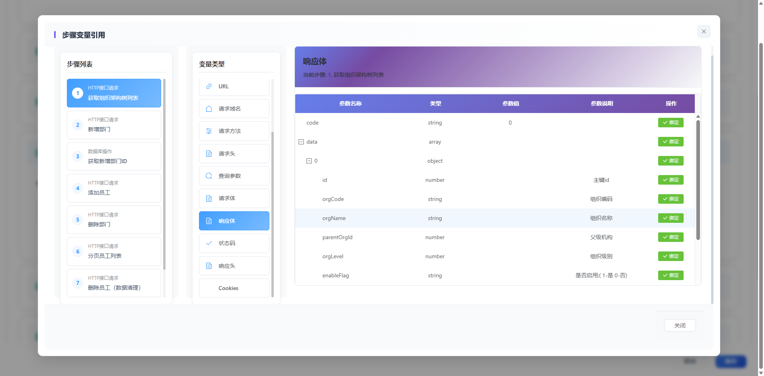Click the 状态码 checkmark icon
Image resolution: width=764 pixels, height=376 pixels.
pyautogui.click(x=209, y=243)
